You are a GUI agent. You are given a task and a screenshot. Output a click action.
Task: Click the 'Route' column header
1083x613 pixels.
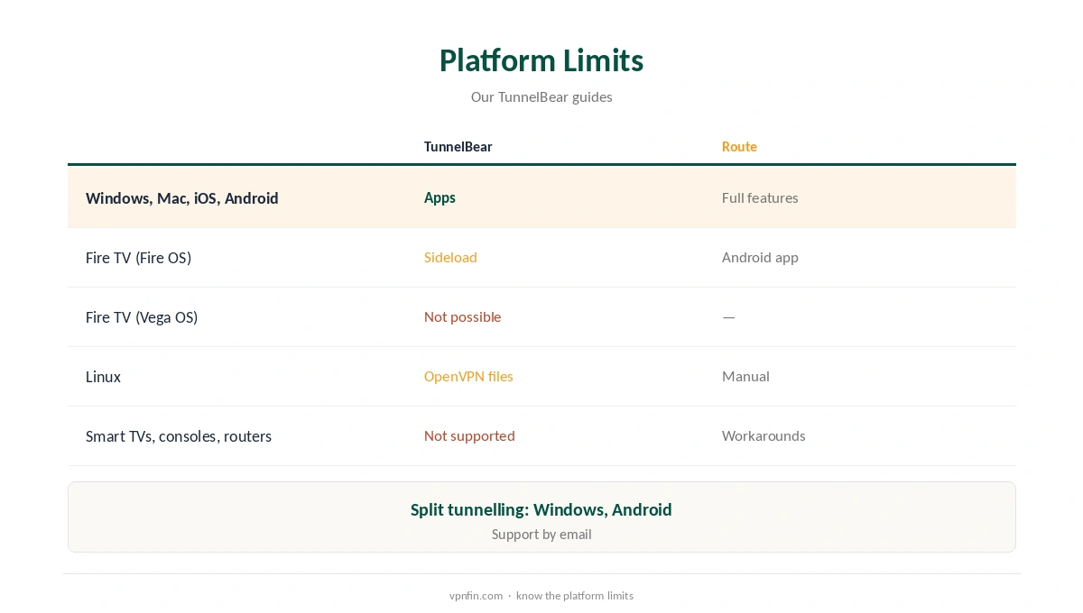tap(739, 146)
